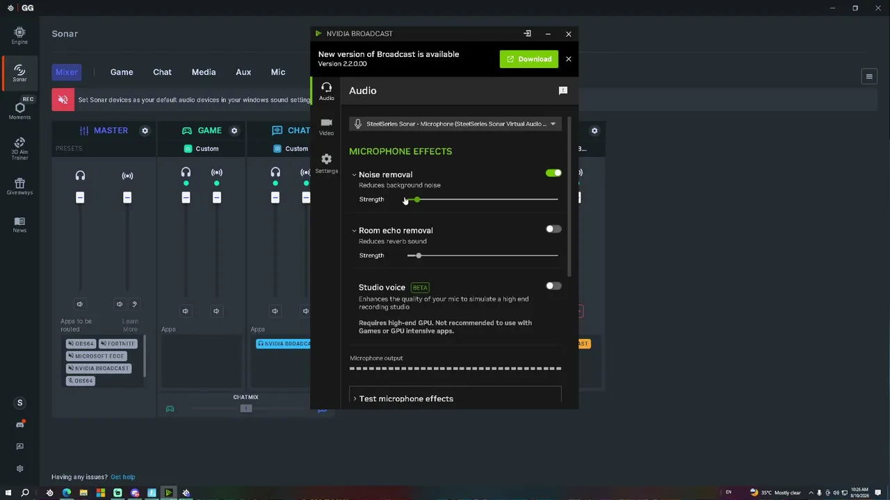Open Audio section in NVIDIA Broadcast

[326, 91]
